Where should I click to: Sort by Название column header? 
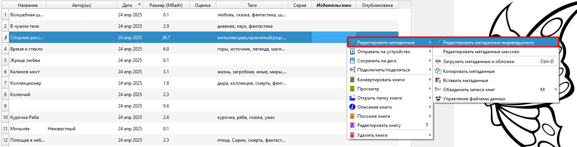pos(27,5)
